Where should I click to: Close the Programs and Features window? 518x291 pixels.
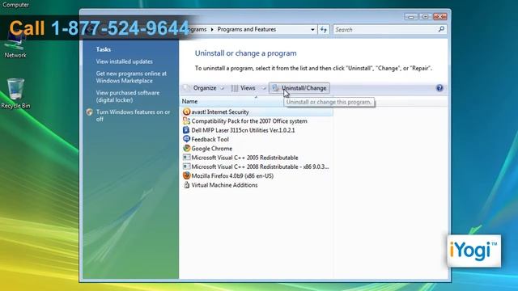coord(440,16)
